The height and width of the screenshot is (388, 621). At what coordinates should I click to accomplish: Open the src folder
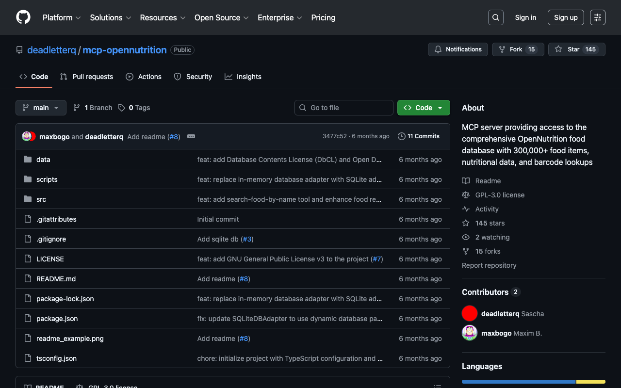click(x=41, y=199)
